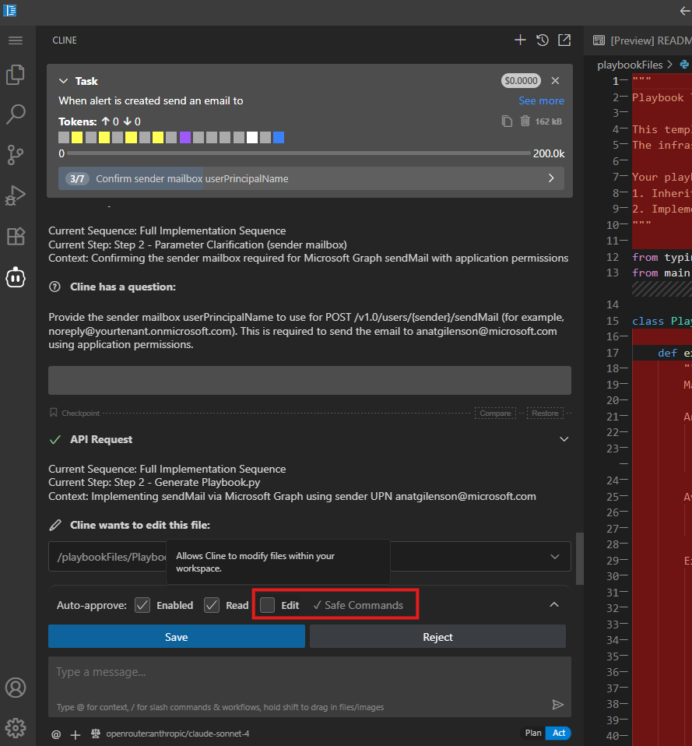Viewport: 692px width, 746px height.
Task: Toggle the Safe Commands auto-approve option
Action: click(x=357, y=605)
